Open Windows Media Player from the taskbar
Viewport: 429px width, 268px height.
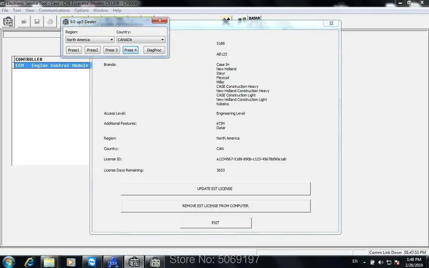click(71, 262)
